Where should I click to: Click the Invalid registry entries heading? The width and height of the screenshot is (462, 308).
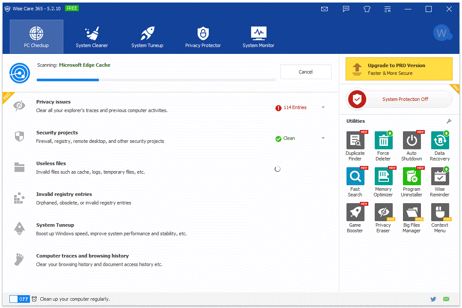pos(64,194)
